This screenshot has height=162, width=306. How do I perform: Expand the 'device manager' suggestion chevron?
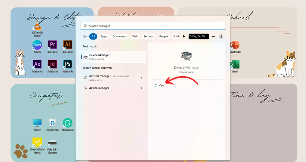(141, 88)
